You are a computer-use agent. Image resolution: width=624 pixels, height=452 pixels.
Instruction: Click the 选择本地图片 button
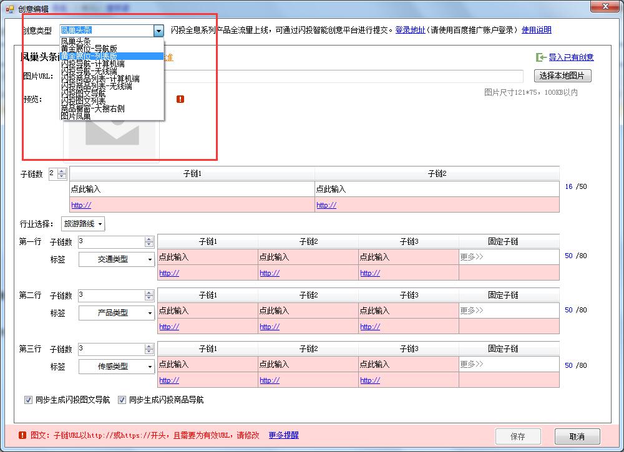562,76
